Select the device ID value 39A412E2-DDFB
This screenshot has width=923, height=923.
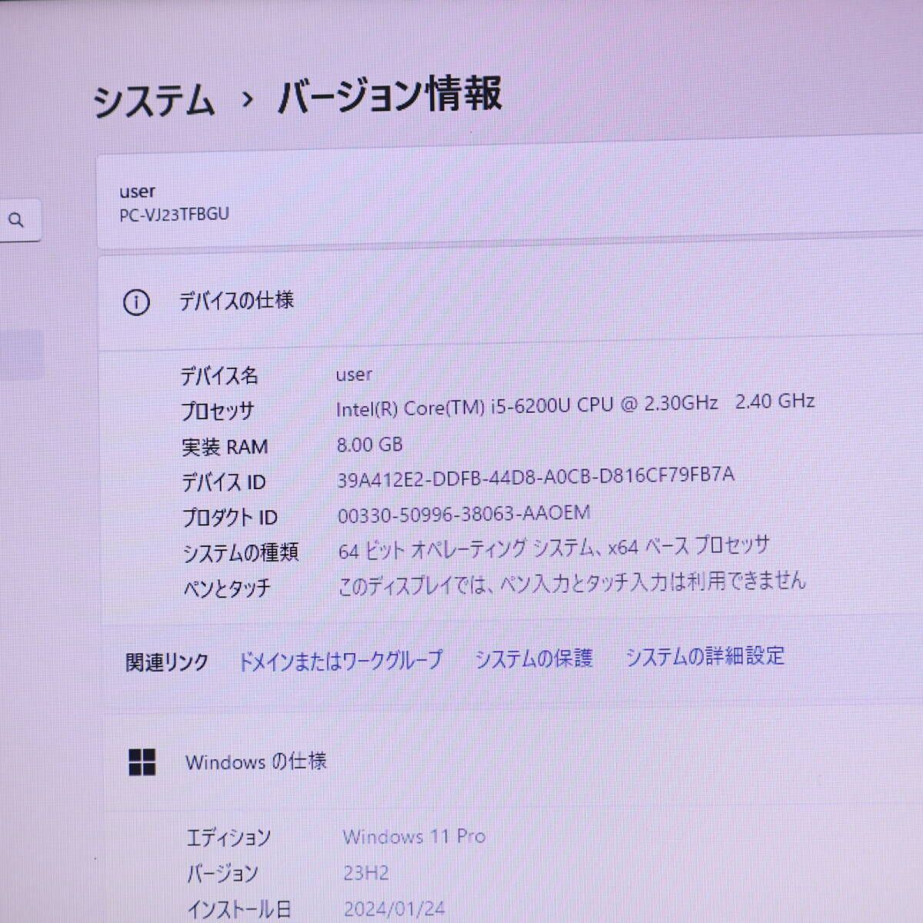click(x=535, y=477)
